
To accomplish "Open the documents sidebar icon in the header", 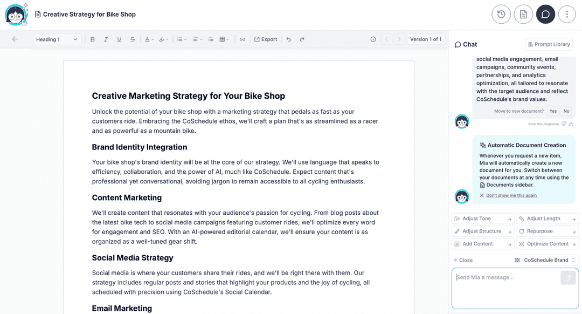I will click(523, 14).
